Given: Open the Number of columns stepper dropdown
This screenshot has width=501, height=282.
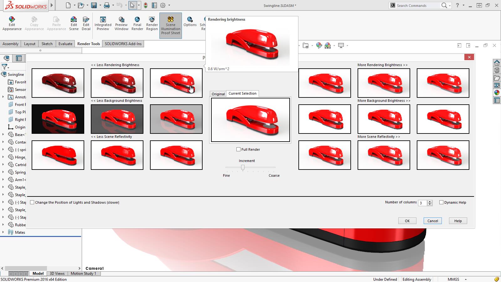Looking at the screenshot, I should point(429,203).
